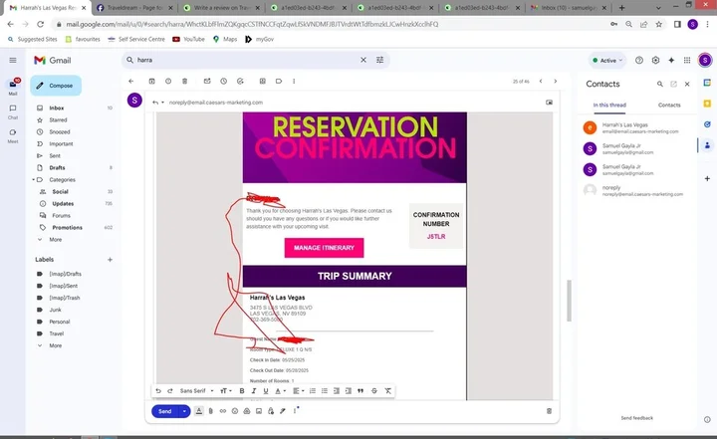The image size is (717, 439).
Task: Expand send options arrow beside Send
Action: pos(184,411)
